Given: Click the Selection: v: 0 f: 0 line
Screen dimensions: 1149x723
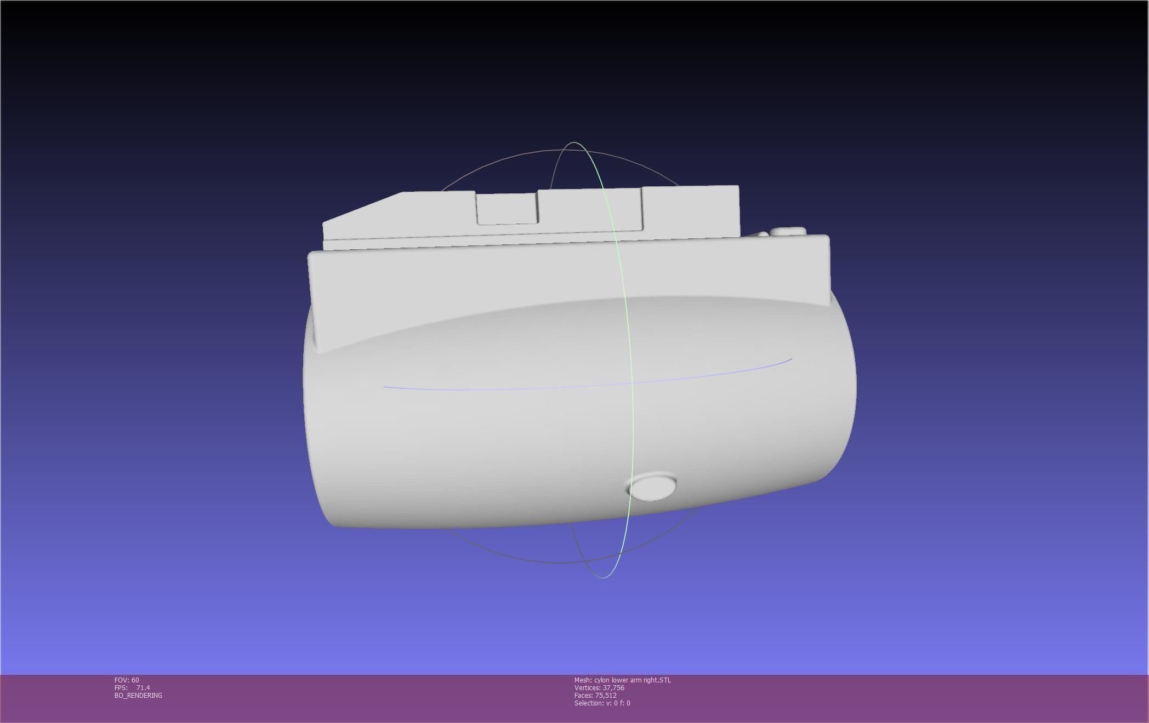Looking at the screenshot, I should click(602, 703).
